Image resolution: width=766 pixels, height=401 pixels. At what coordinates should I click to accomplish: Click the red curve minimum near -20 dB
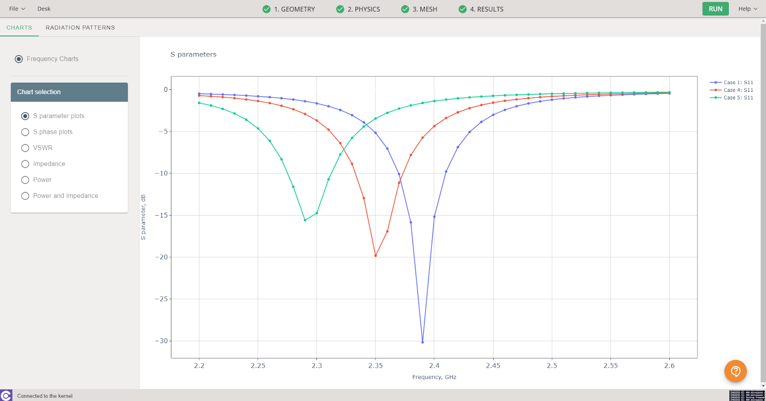375,256
